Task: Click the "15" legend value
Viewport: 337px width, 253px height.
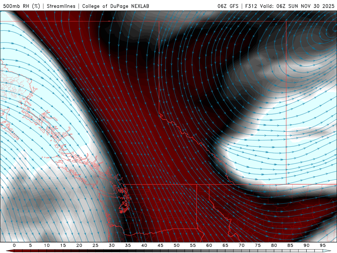Action: pyautogui.click(x=63, y=245)
